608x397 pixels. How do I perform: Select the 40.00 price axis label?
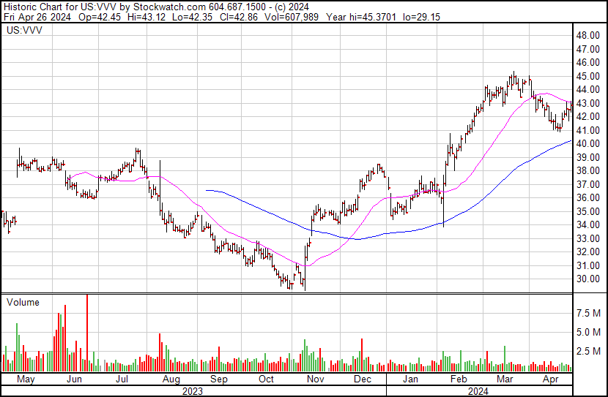(587, 143)
